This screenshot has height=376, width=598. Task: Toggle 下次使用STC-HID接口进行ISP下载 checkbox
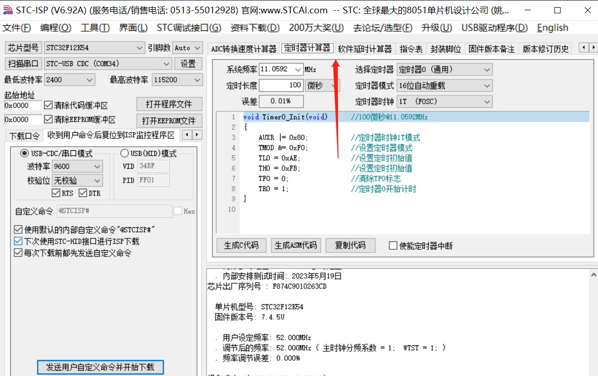18,241
